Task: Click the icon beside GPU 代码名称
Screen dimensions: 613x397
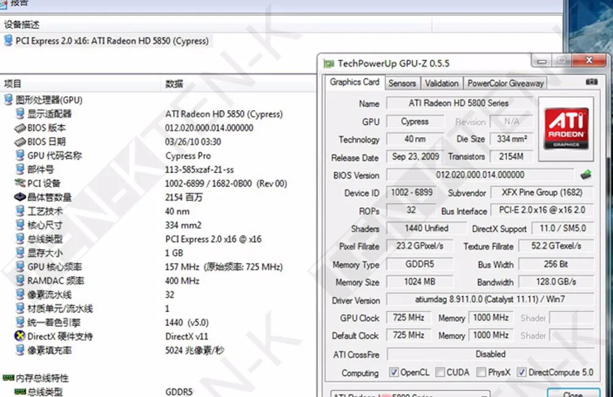Action: (20, 155)
